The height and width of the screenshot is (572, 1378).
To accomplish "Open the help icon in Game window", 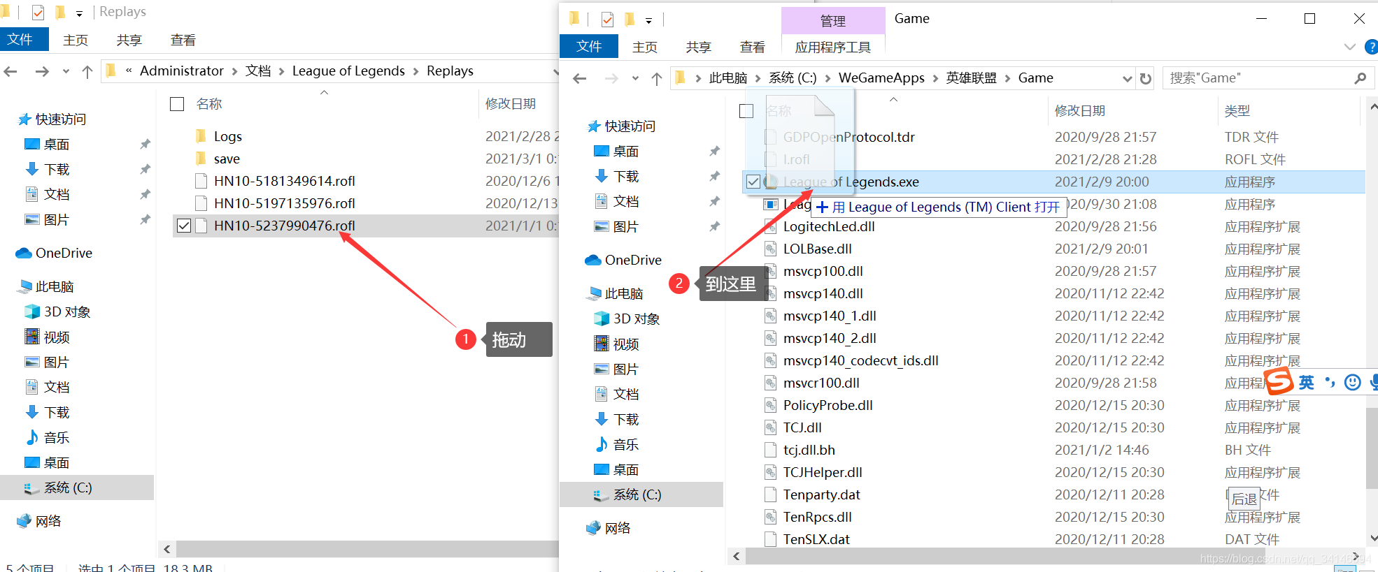I will [x=1371, y=47].
